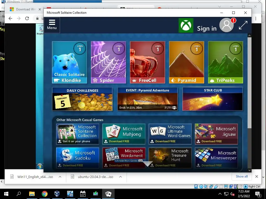
Task: Click the Xbox logo icon
Action: pyautogui.click(x=186, y=26)
